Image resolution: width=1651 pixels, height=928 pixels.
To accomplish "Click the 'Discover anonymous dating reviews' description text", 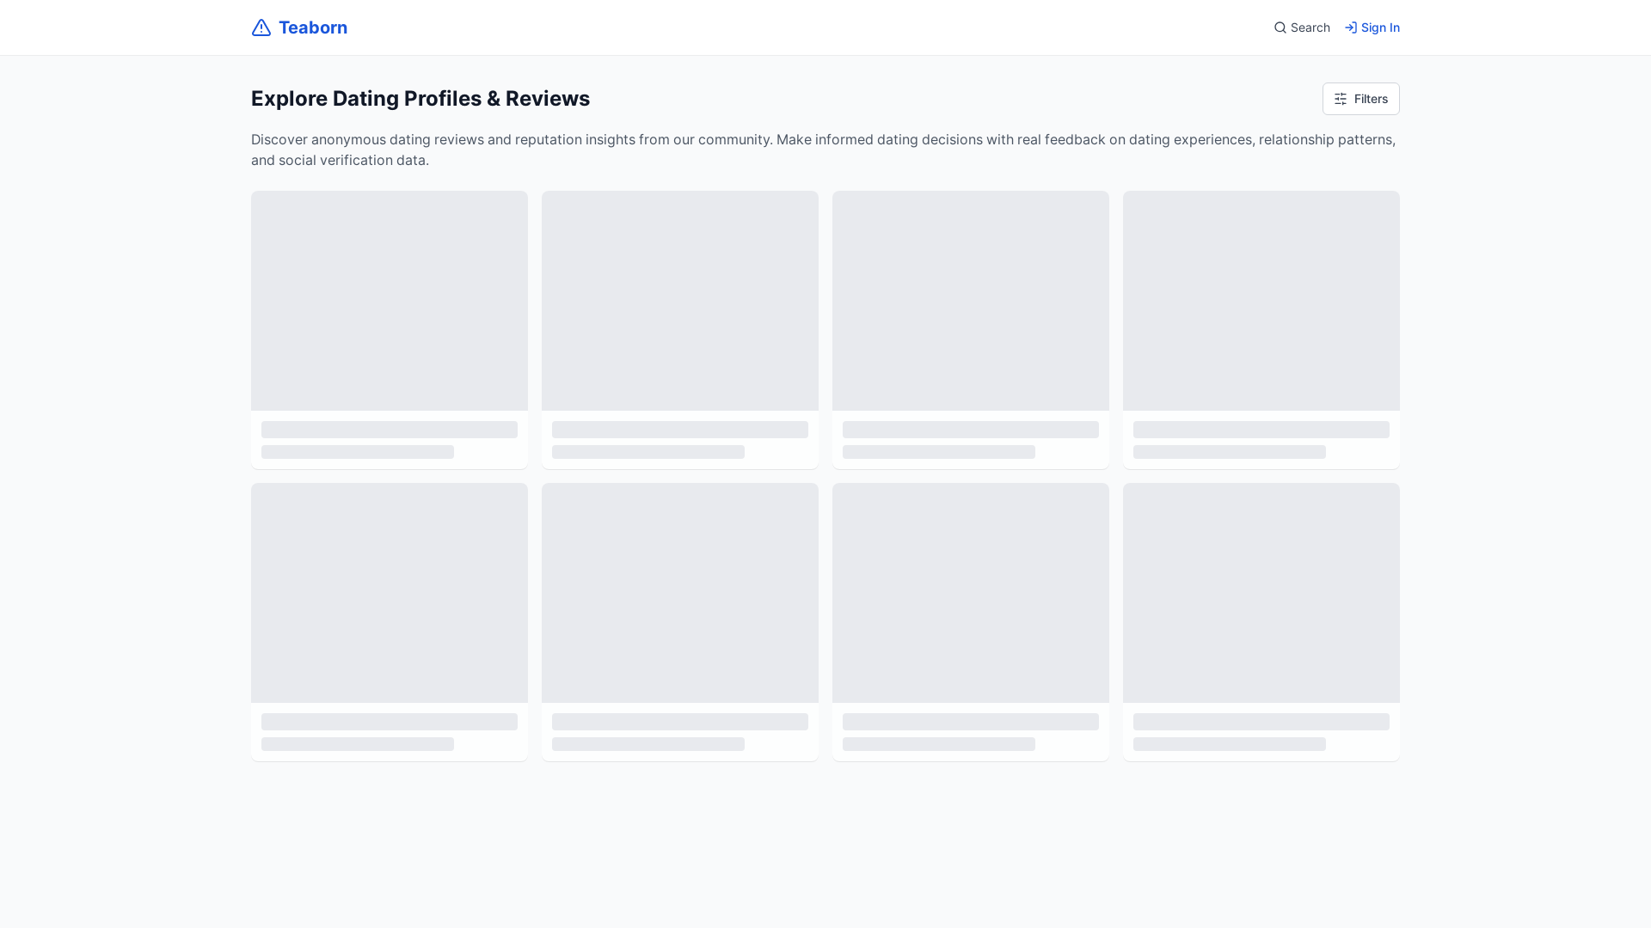I will (x=824, y=150).
